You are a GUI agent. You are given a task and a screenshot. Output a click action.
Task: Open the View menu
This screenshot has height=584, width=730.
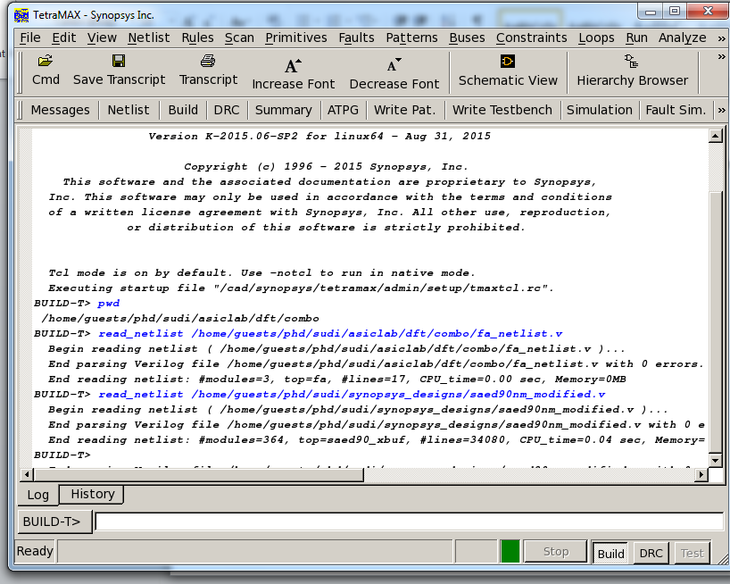click(102, 38)
